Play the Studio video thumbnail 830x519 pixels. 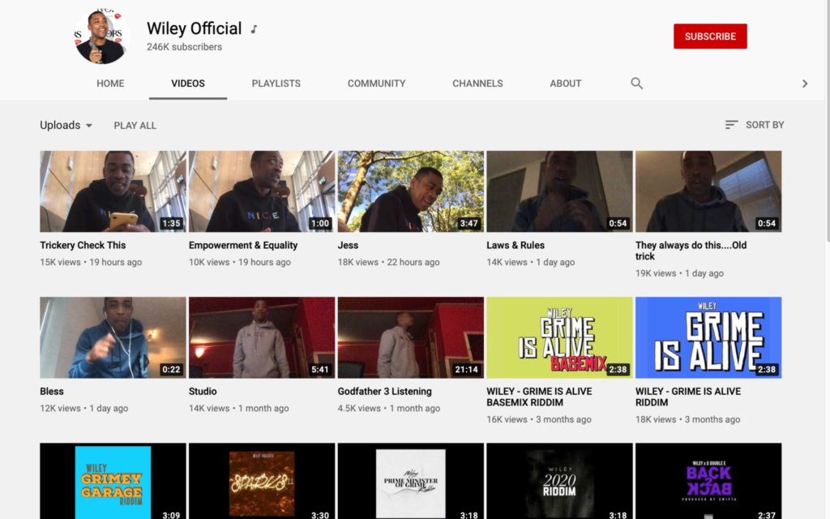coord(262,337)
